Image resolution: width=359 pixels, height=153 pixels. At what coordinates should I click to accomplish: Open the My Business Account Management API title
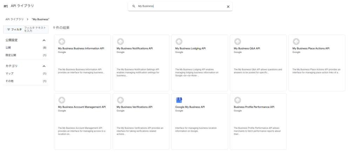point(82,107)
